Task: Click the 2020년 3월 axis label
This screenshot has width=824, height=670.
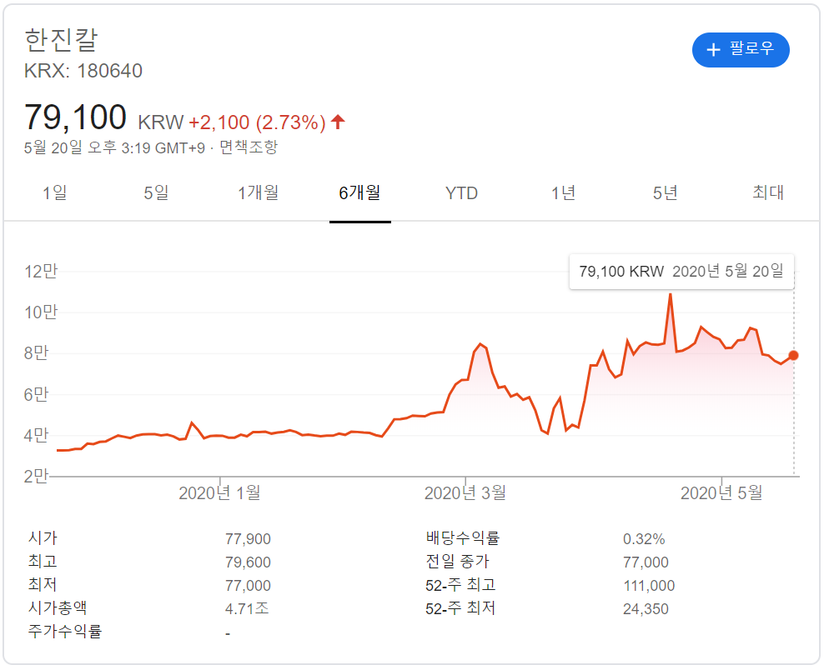Action: (465, 493)
